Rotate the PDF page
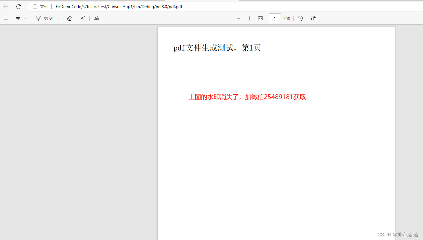The height and width of the screenshot is (240, 423). pyautogui.click(x=300, y=18)
